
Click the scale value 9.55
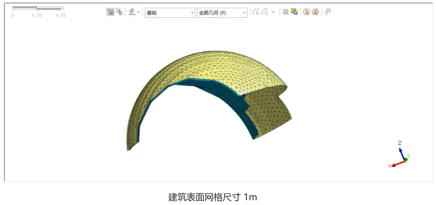click(61, 16)
